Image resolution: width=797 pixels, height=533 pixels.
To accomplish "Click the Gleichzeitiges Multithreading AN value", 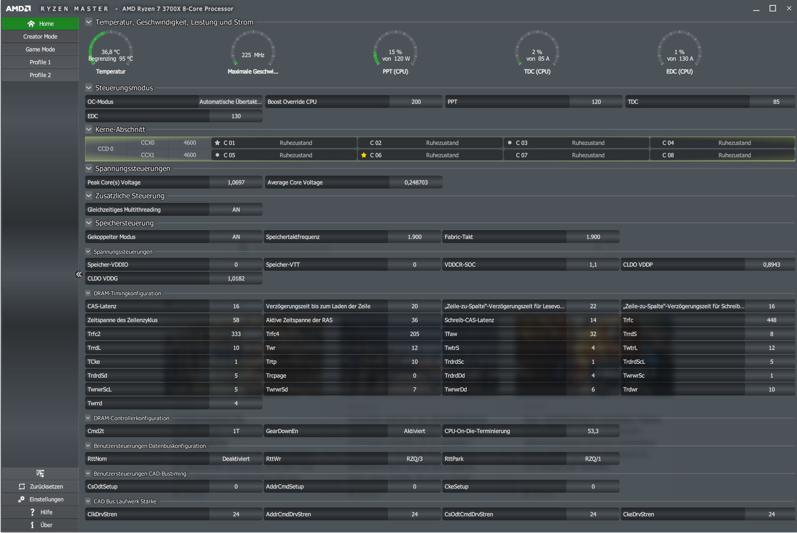I will pyautogui.click(x=236, y=210).
